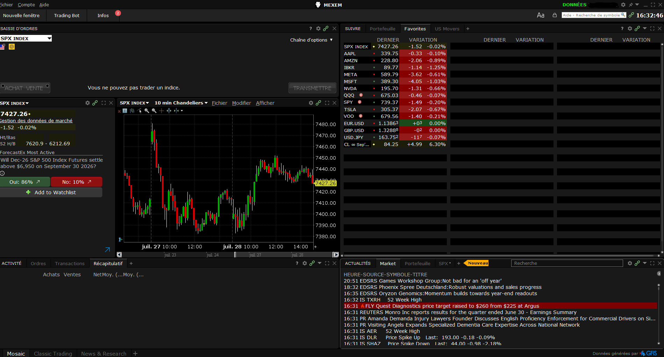Click the chart timeline scrollbar slider
The image size is (664, 357).
[x=235, y=255]
